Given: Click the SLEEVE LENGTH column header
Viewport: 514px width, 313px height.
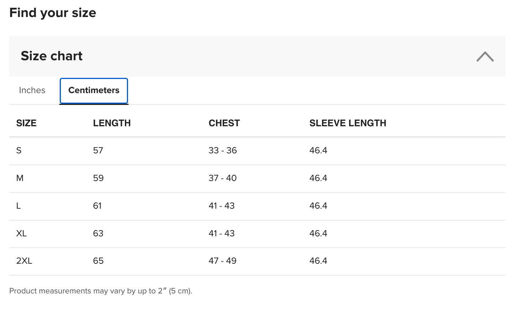Looking at the screenshot, I should pyautogui.click(x=348, y=123).
